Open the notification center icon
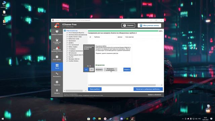Image resolution: width=215 pixels, height=121 pixels. (211, 119)
